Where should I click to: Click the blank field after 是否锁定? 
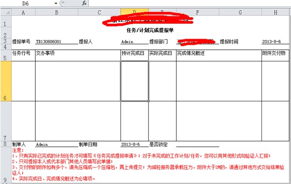(x=198, y=144)
